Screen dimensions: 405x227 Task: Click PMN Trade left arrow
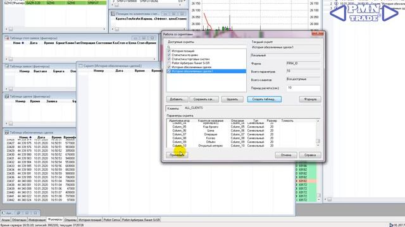click(338, 13)
